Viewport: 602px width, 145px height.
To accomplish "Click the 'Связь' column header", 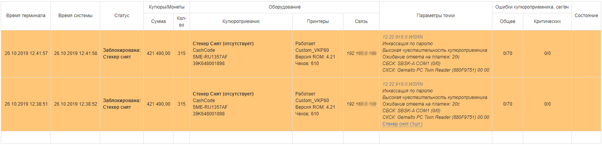I will [x=362, y=21].
